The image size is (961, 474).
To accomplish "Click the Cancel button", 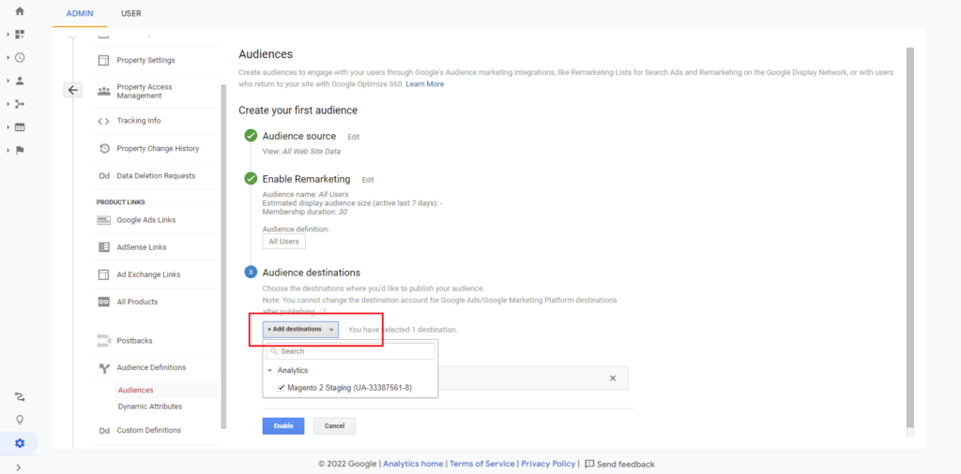I will pyautogui.click(x=334, y=426).
